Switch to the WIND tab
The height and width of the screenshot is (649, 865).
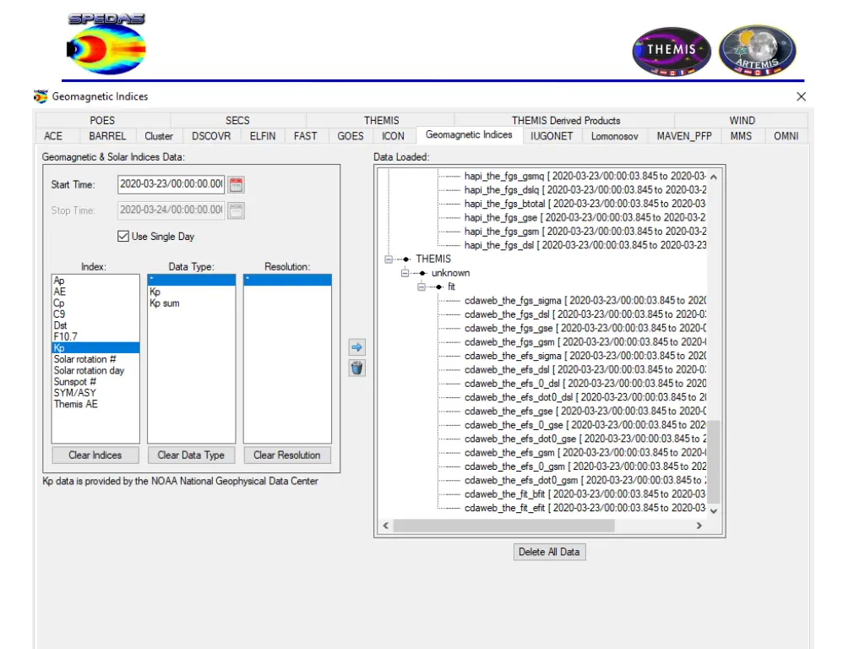click(742, 120)
